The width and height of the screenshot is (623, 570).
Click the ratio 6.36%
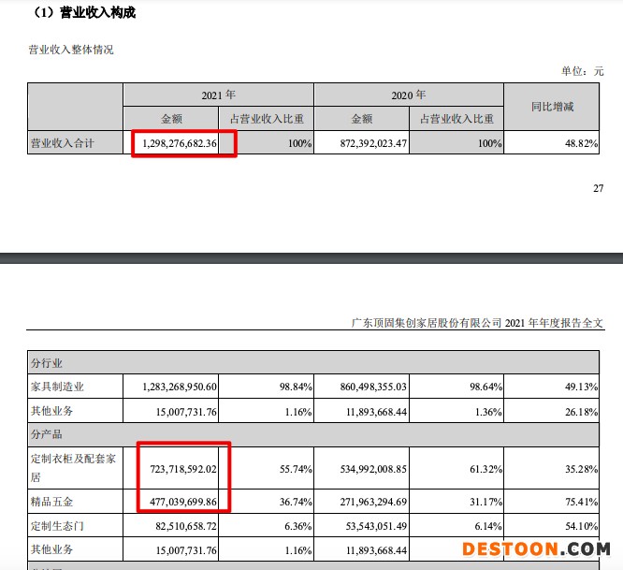click(x=298, y=526)
